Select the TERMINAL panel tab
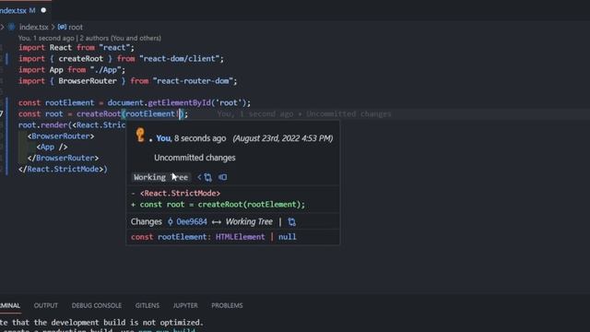 pos(10,305)
